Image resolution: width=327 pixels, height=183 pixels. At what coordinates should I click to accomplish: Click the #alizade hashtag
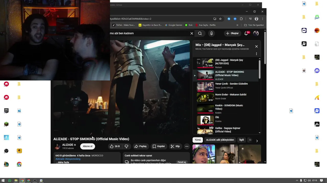click(60, 159)
